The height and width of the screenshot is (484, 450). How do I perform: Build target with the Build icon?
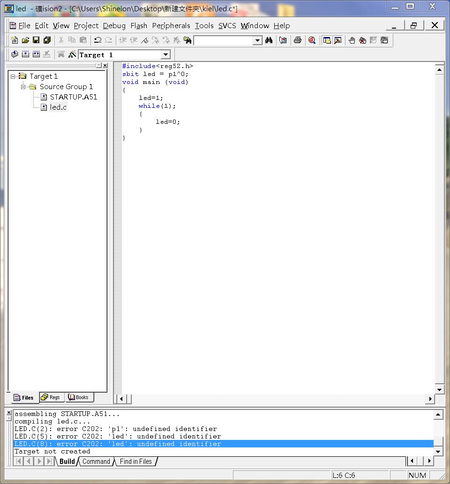[25, 54]
